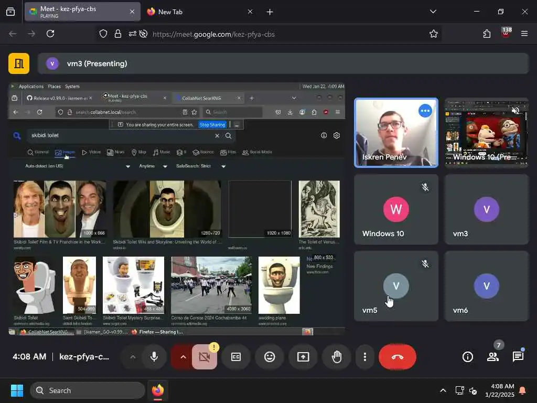
Task: Open meeting details info icon
Action: 467,357
